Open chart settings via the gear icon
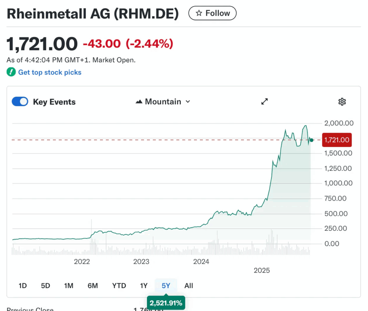This screenshot has height=311, width=368. [x=342, y=102]
